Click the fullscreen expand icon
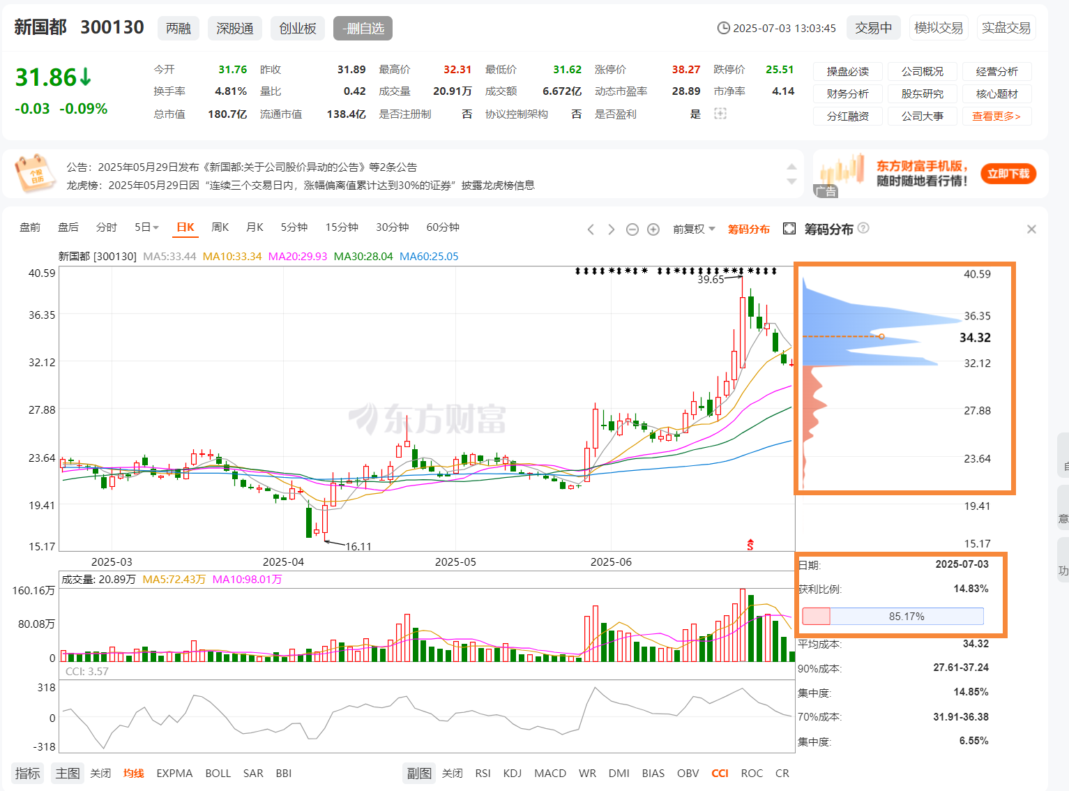This screenshot has width=1069, height=791. pyautogui.click(x=789, y=229)
